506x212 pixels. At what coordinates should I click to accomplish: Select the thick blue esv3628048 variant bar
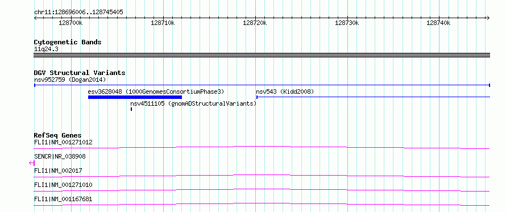point(135,97)
